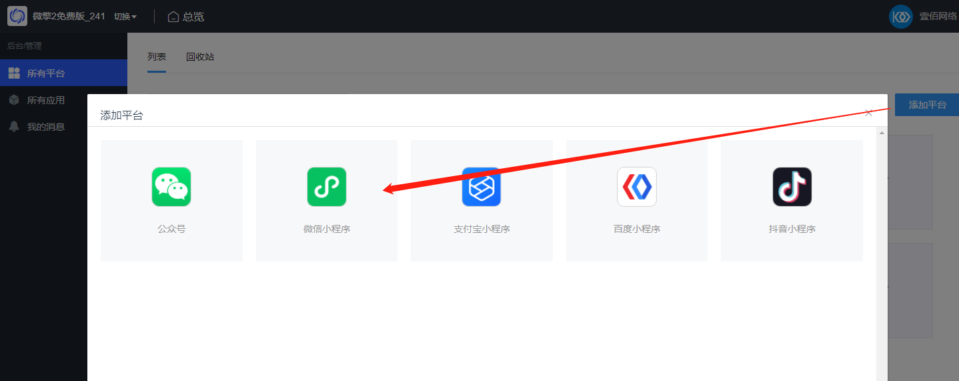Click the 壹佰网络 username text

click(939, 17)
